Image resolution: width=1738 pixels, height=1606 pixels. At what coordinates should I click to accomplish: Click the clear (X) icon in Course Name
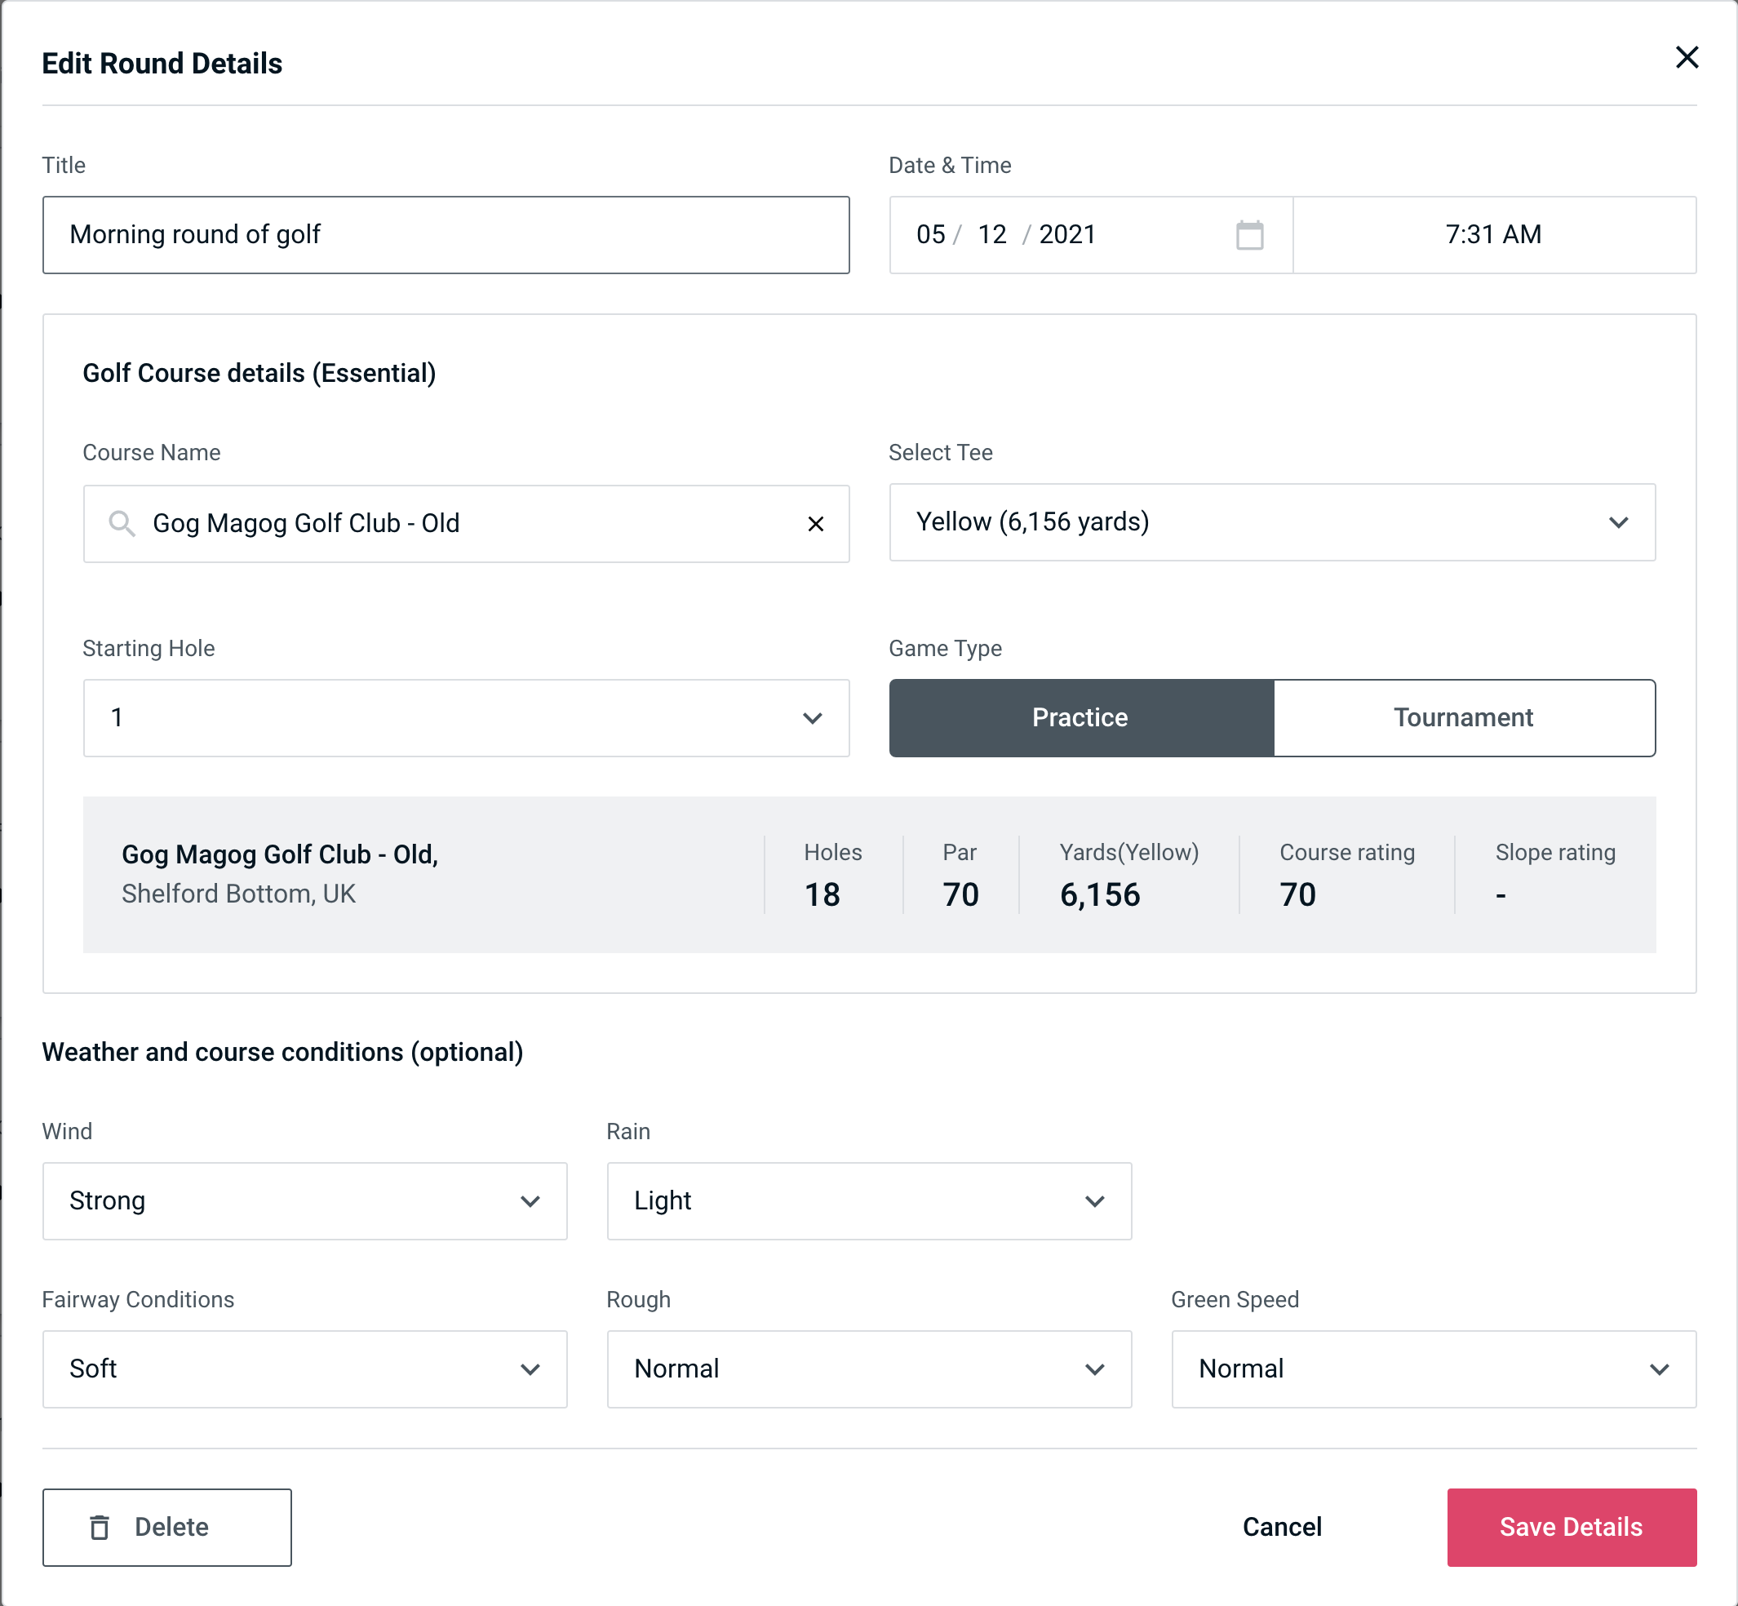point(816,522)
